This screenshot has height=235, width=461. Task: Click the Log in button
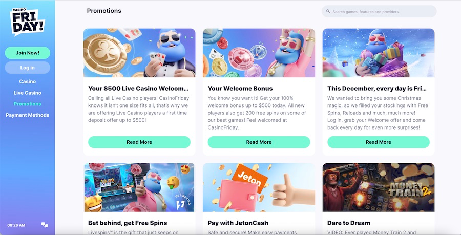pyautogui.click(x=27, y=68)
